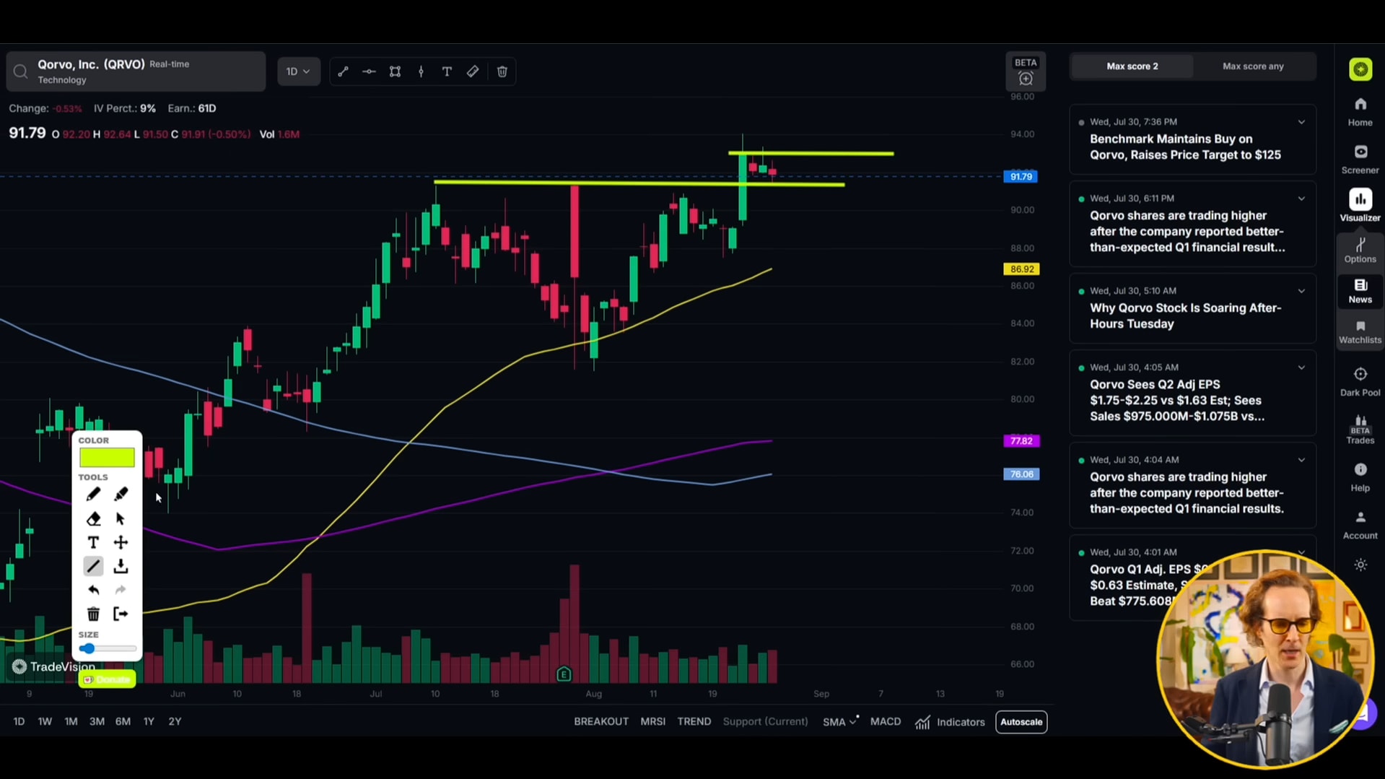Expand the 4:04 AM Qorvo shares news

1301,460
